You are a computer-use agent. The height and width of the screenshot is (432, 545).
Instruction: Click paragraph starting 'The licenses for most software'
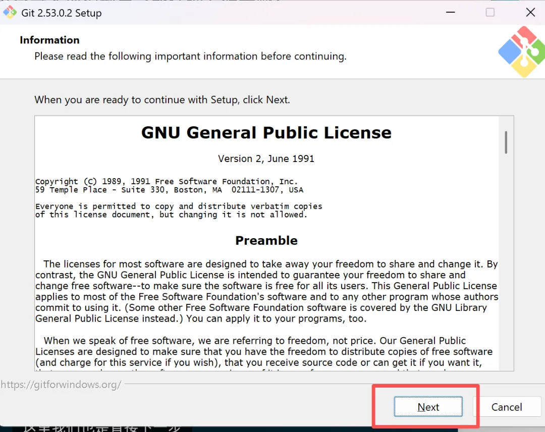(x=266, y=291)
